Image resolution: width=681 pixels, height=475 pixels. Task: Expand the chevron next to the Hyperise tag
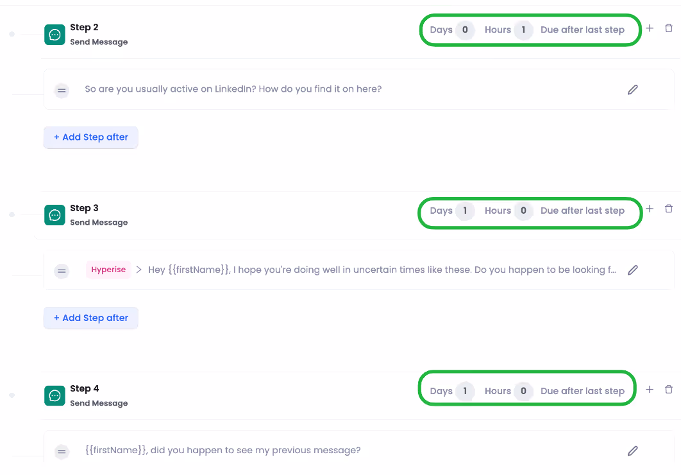[x=139, y=270]
